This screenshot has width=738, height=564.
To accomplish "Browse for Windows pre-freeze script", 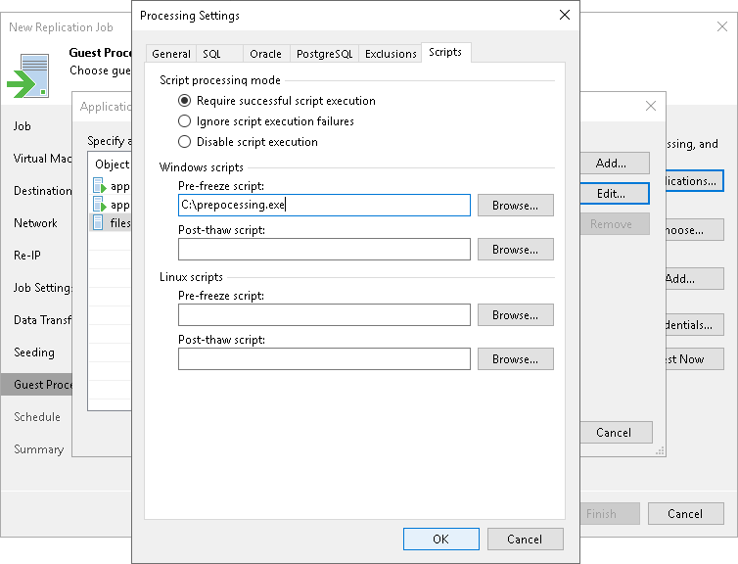I will click(515, 206).
